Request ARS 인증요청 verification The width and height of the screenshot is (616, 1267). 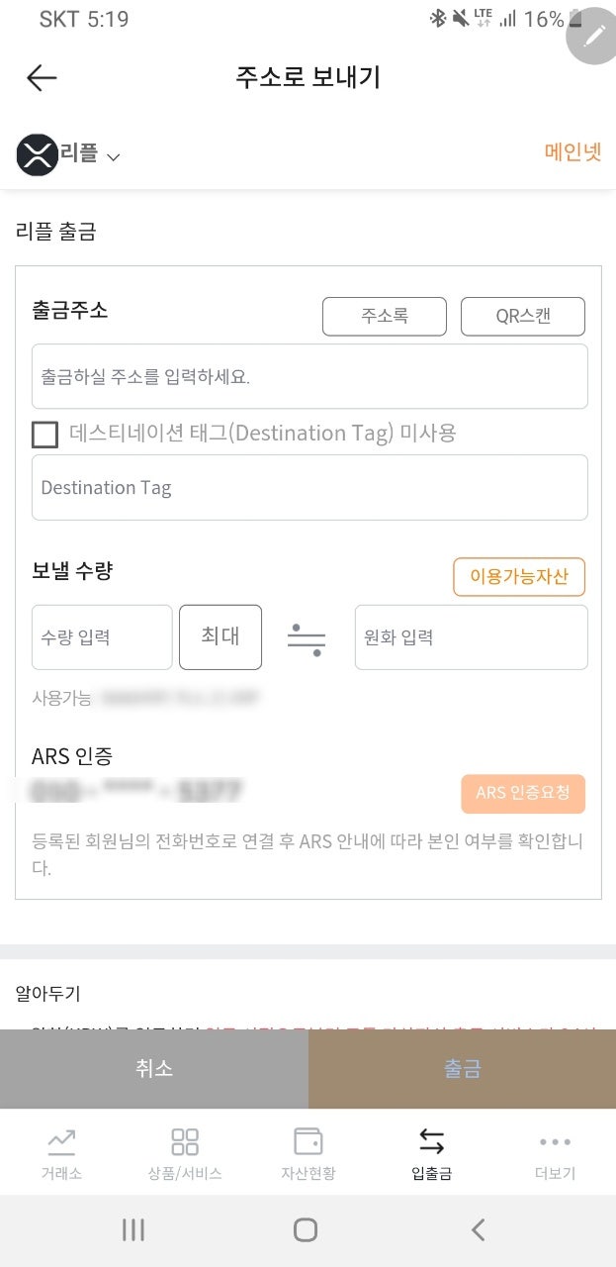pos(522,794)
